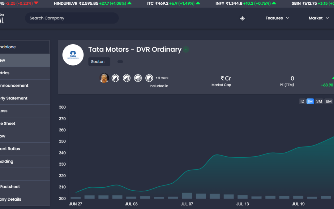Click the sector value pill
The width and height of the screenshot is (334, 209).
coord(120,62)
